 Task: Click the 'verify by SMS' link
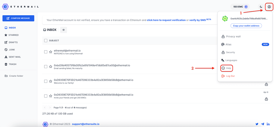(x=198, y=20)
